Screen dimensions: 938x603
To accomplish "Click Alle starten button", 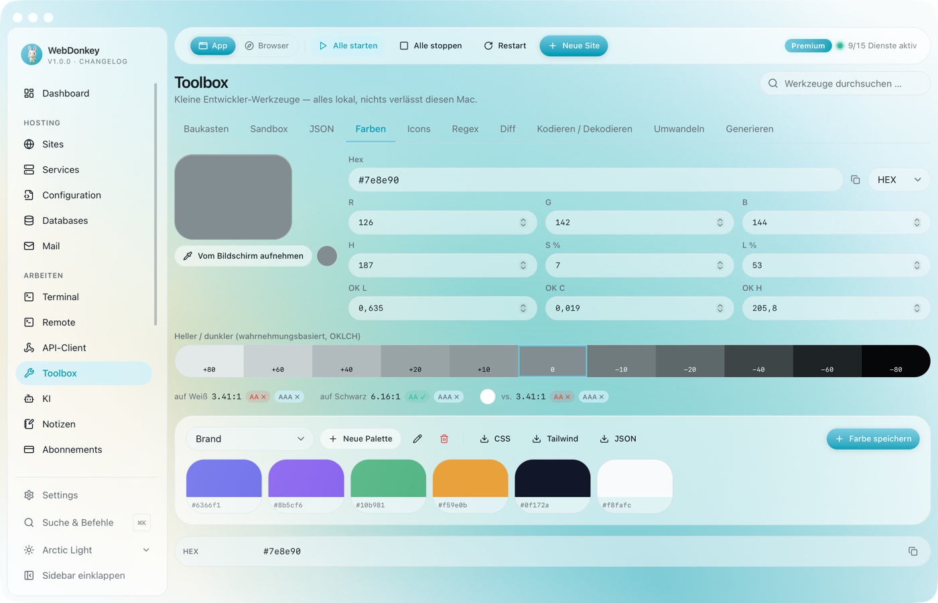I will tap(348, 46).
